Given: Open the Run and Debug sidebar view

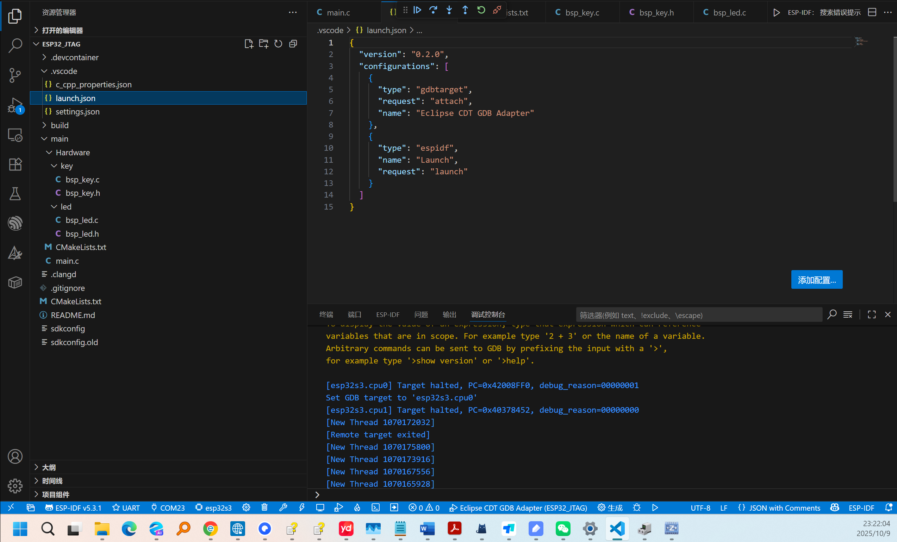Looking at the screenshot, I should [15, 105].
